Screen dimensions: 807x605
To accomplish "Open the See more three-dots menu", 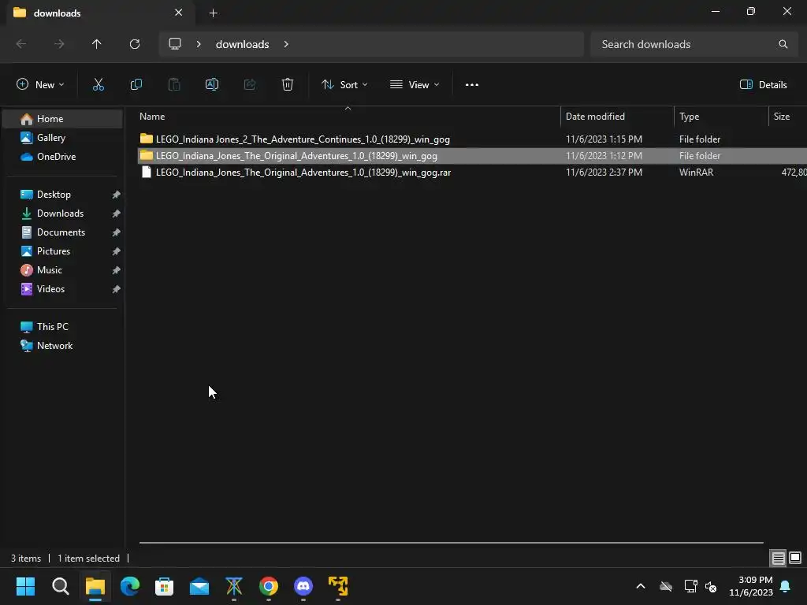I will click(472, 85).
